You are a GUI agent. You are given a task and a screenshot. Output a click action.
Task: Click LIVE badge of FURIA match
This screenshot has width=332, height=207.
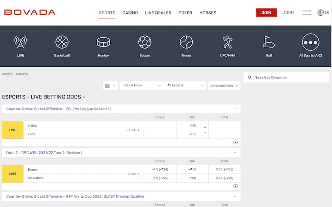[x=13, y=130]
